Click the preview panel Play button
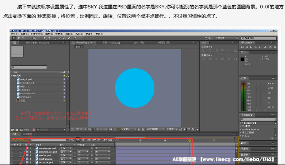Image resolution: width=285 pixels, height=165 pixels. (251, 47)
